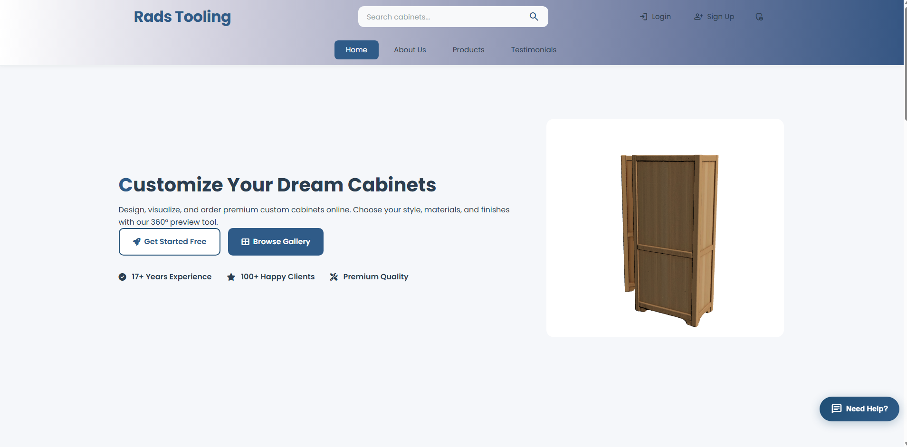Go to Sign Up

point(714,17)
